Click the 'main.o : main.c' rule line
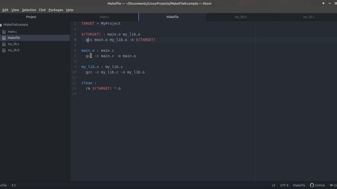This screenshot has width=337, height=189. (97, 50)
